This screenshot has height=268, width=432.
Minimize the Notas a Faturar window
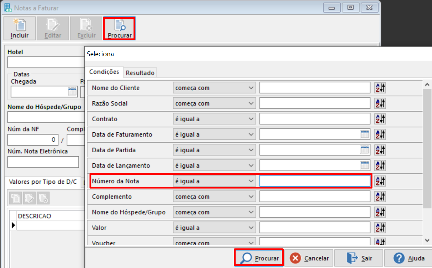pos(331,8)
